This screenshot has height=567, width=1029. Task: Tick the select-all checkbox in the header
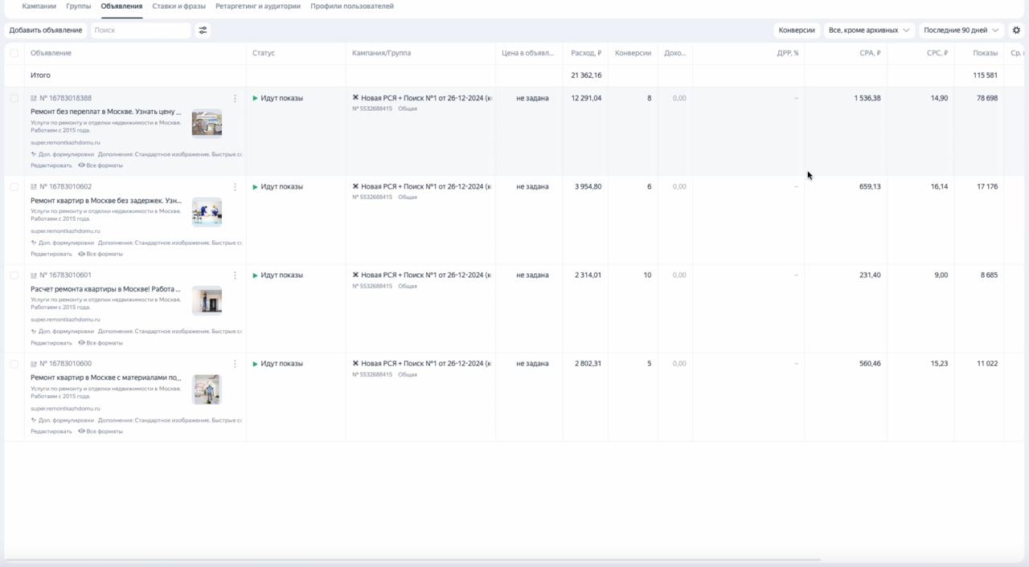pos(14,53)
